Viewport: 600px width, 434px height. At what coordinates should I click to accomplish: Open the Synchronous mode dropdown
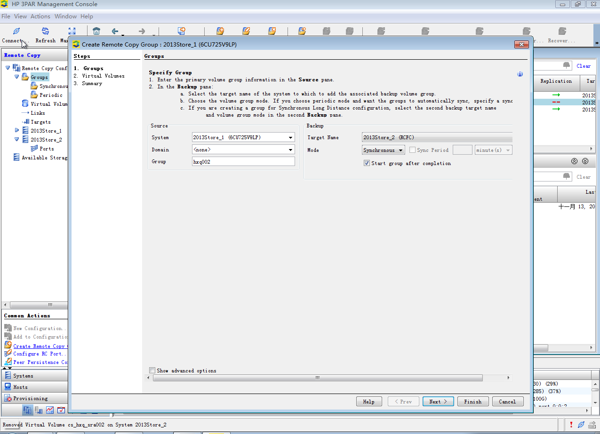(x=400, y=150)
